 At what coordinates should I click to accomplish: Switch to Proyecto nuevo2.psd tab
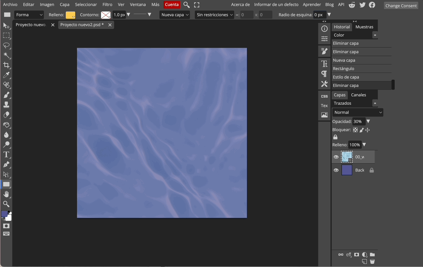click(82, 25)
